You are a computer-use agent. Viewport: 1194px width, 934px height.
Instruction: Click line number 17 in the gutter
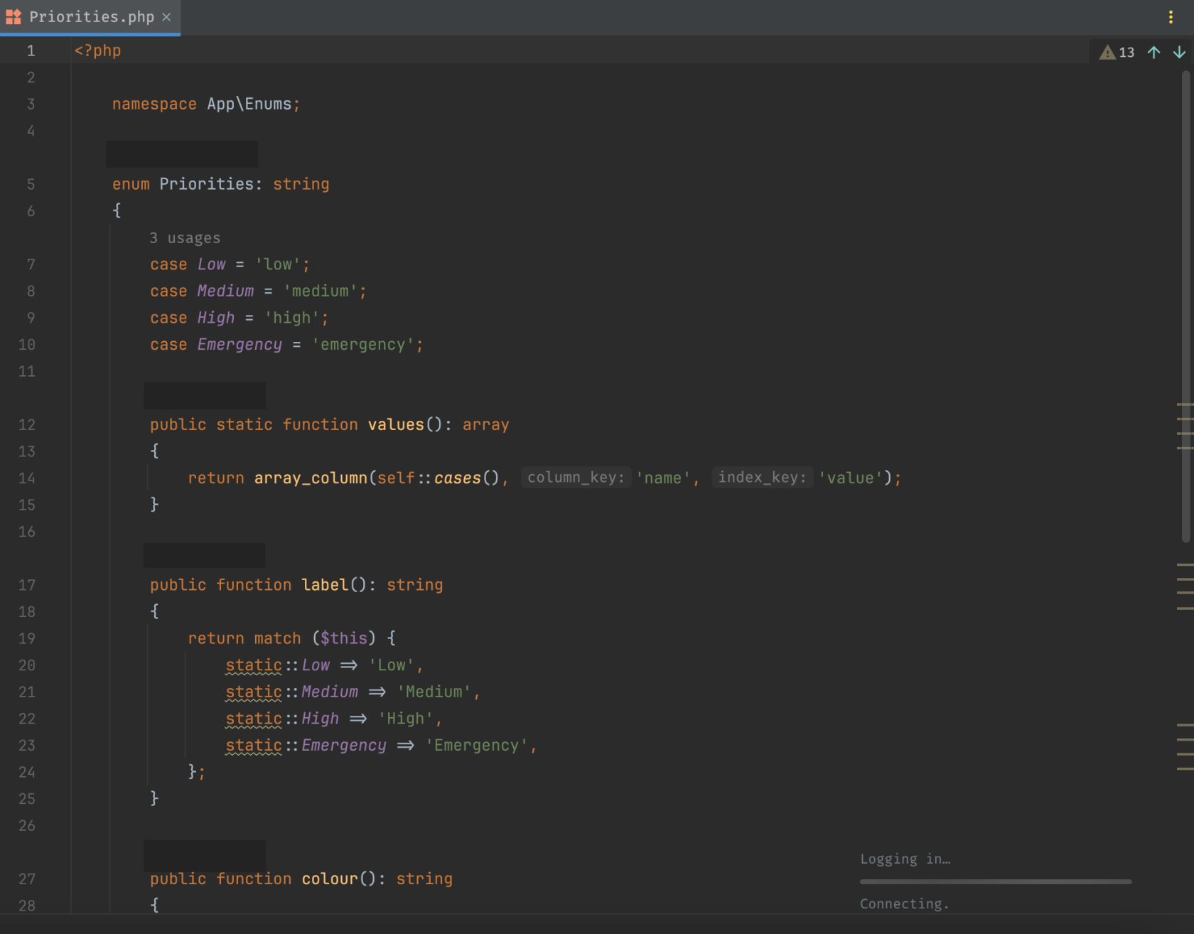(x=27, y=585)
